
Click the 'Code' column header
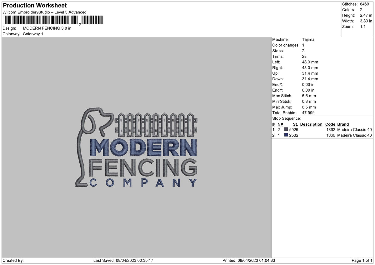pos(330,124)
